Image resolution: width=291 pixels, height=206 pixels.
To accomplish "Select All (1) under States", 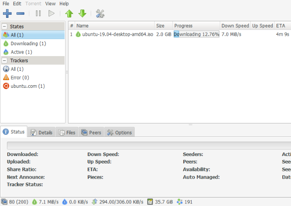I will 33,35.
